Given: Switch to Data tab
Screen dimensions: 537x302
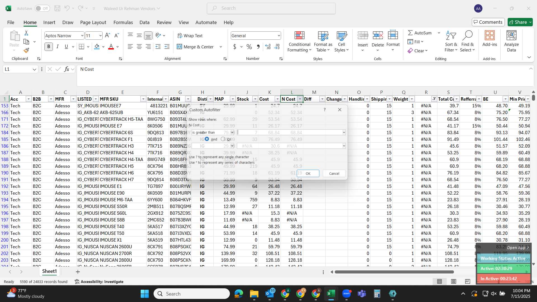Looking at the screenshot, I should point(144,22).
